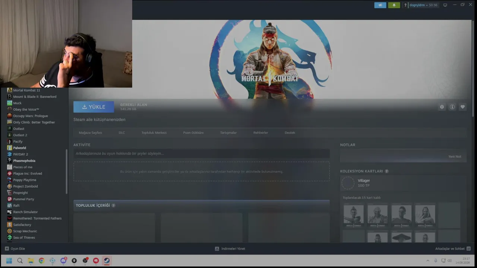Open the Puan Dükkânı tab
The width and height of the screenshot is (477, 268).
(x=193, y=133)
